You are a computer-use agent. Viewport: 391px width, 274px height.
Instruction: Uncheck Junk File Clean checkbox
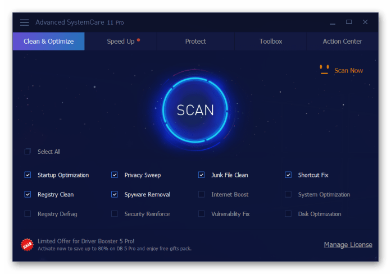(201, 175)
